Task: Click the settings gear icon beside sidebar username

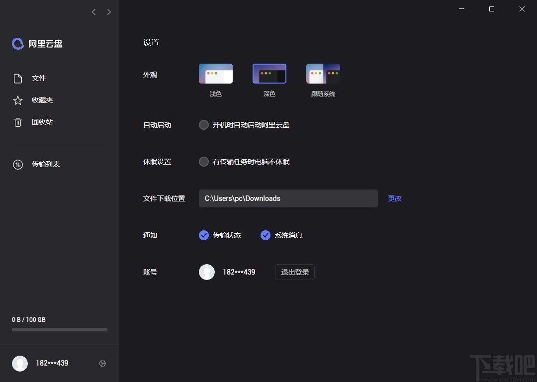Action: [x=102, y=364]
